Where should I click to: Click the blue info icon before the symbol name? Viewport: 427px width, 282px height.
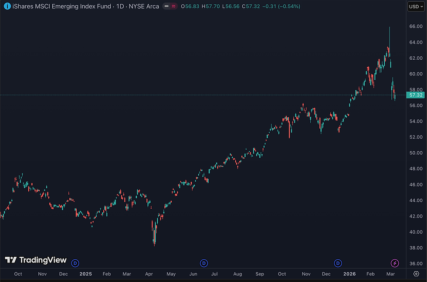(x=7, y=6)
